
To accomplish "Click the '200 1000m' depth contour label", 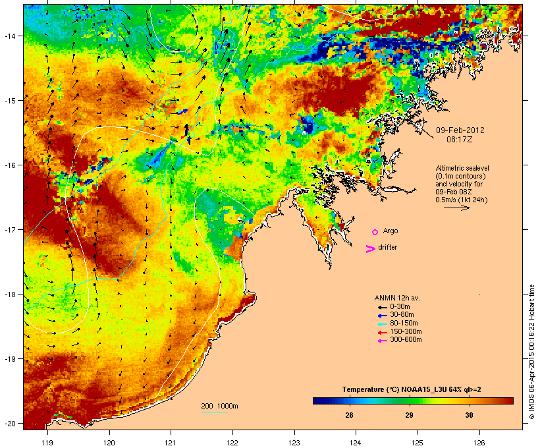I will 219,406.
